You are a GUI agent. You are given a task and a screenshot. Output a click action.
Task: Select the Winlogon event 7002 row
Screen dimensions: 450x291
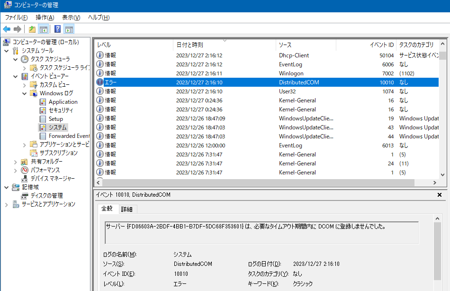[x=267, y=73]
